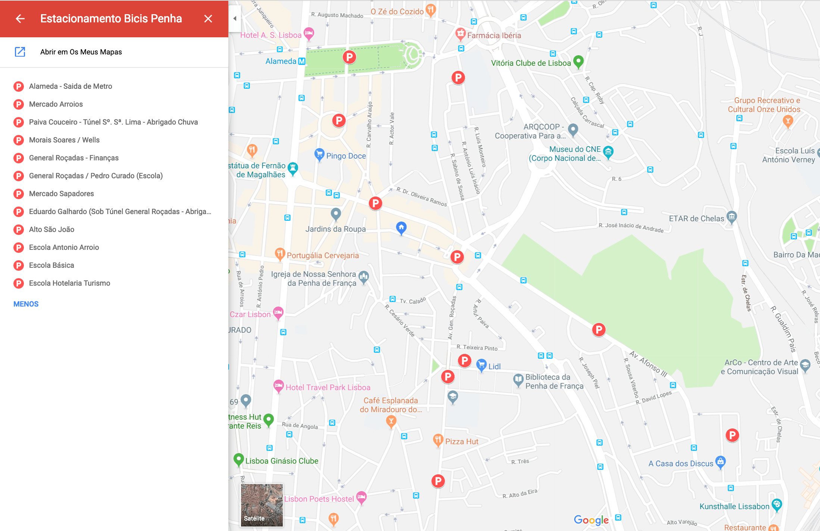Select Escola Hotelaria Turismo entry
Viewport: 820px width, 531px height.
(114, 283)
